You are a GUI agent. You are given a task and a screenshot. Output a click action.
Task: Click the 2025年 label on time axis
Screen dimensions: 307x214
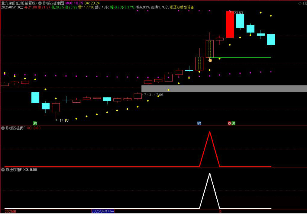pyautogui.click(x=11, y=211)
